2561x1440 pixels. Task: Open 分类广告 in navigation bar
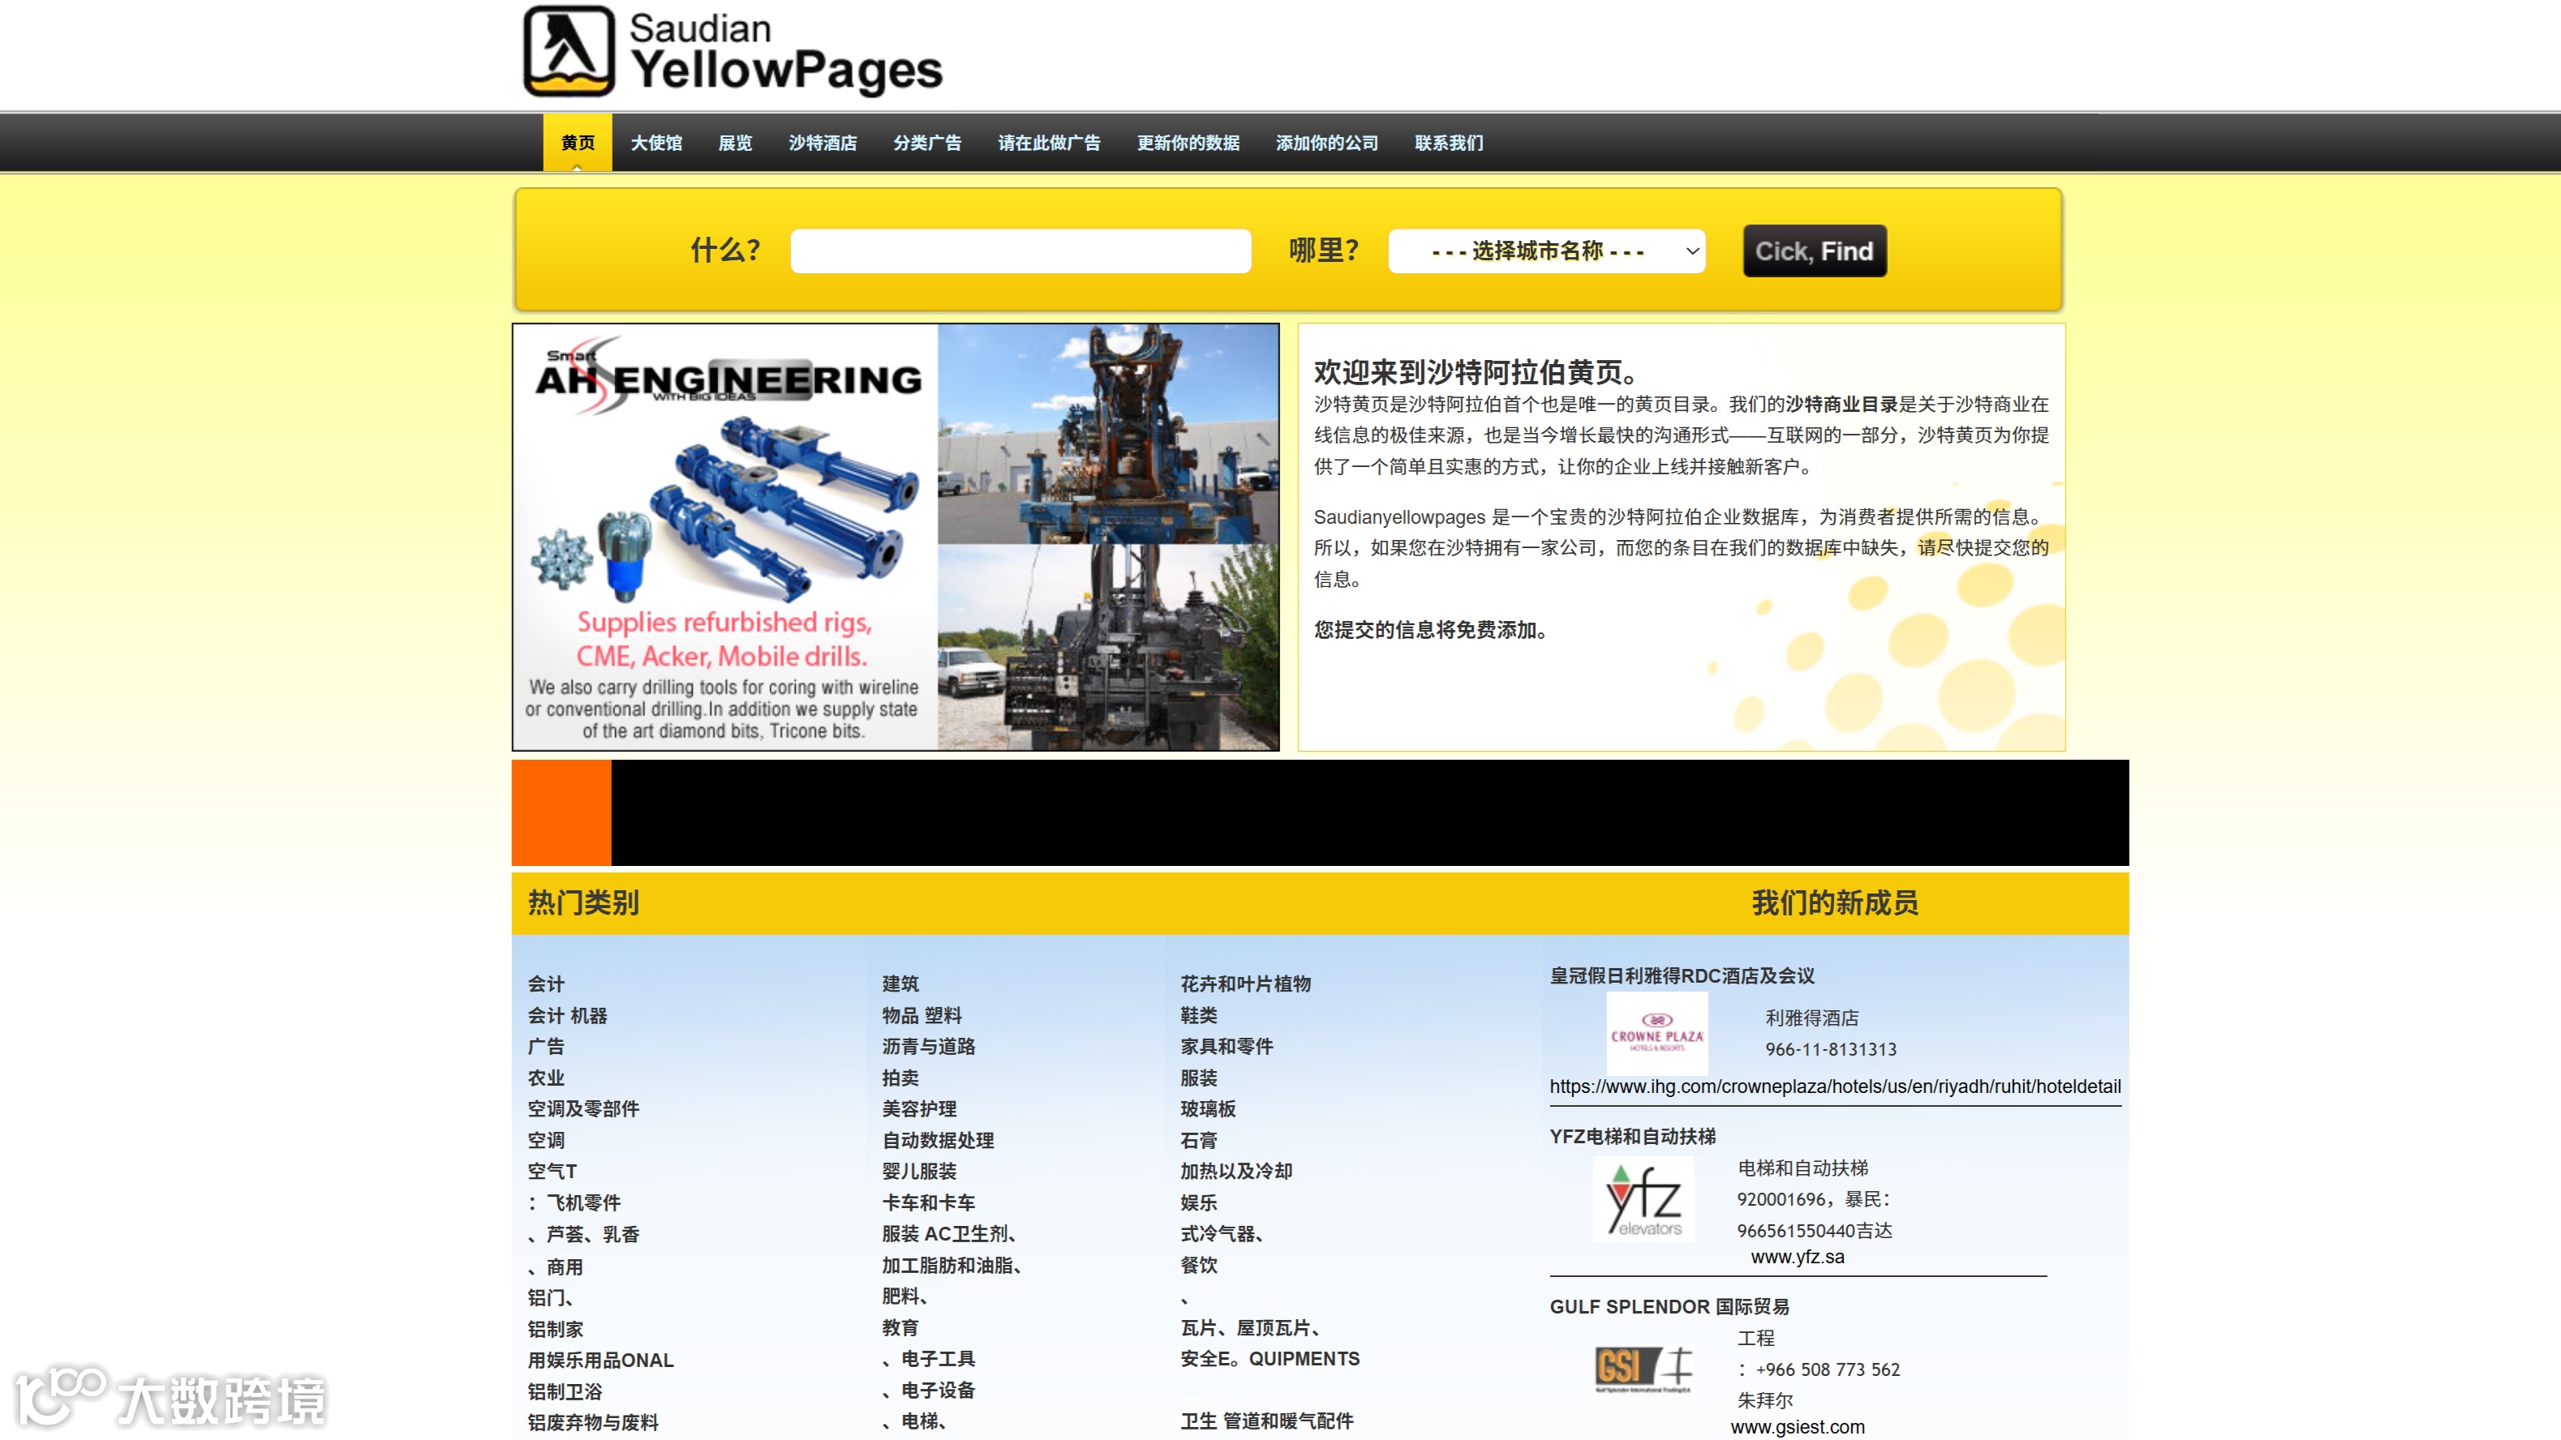926,143
